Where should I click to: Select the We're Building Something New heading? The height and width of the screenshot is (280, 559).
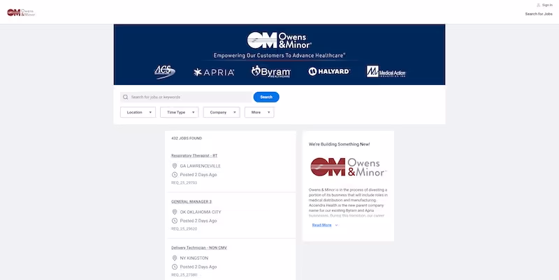click(340, 144)
